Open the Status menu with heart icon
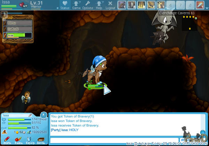Viewport: 209px width, 146px height. pyautogui.click(x=64, y=5)
